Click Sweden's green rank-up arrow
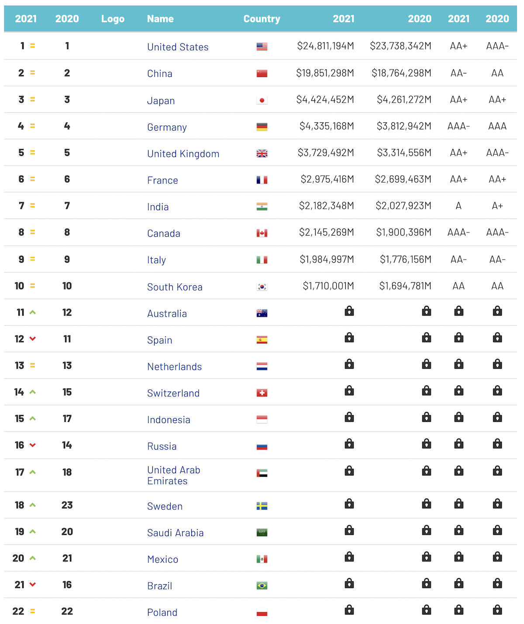 [33, 505]
